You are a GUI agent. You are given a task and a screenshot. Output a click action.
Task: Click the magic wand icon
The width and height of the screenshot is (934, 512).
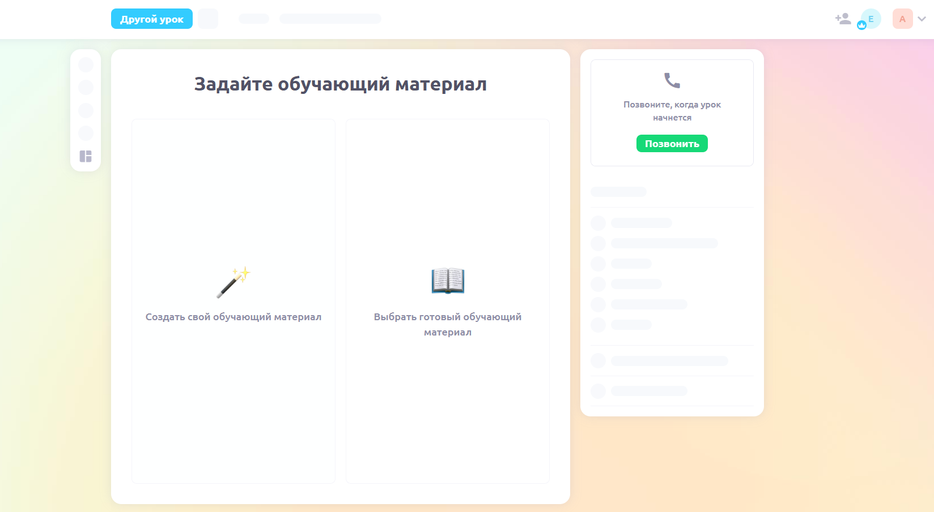click(x=233, y=282)
